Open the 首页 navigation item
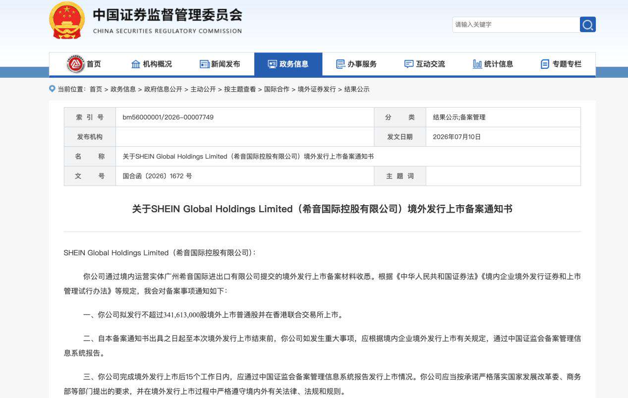This screenshot has width=628, height=398. (94, 64)
